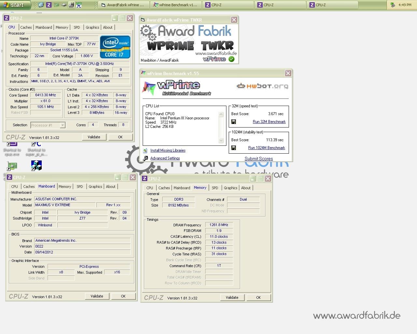
Task: Open CPU tab in Mainboard CPU-Z window
Action: point(15,187)
